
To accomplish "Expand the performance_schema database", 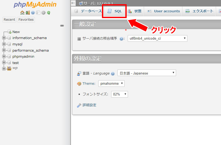I will (4, 50).
